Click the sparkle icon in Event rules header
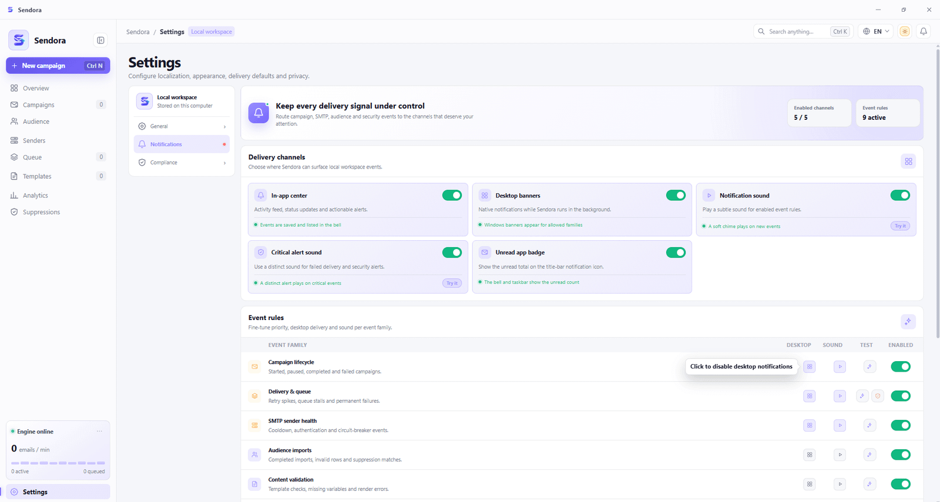 tap(908, 322)
